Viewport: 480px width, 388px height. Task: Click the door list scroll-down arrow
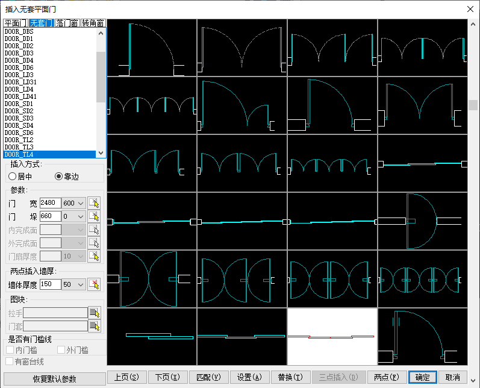point(101,153)
